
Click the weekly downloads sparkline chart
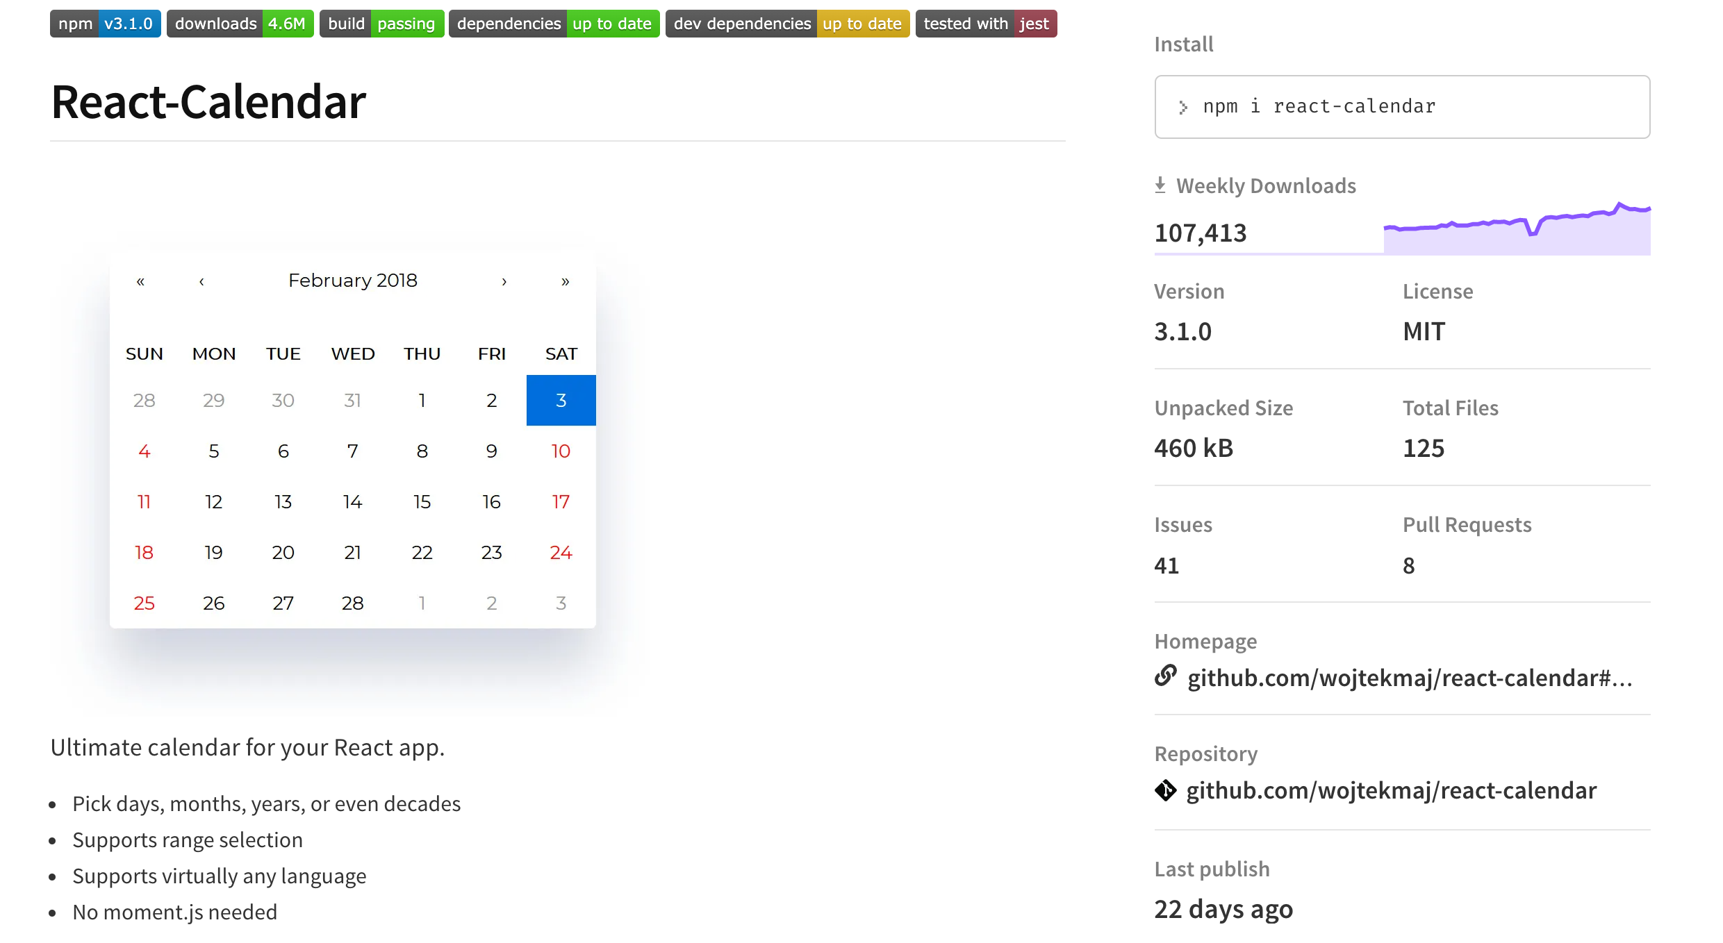click(1517, 228)
